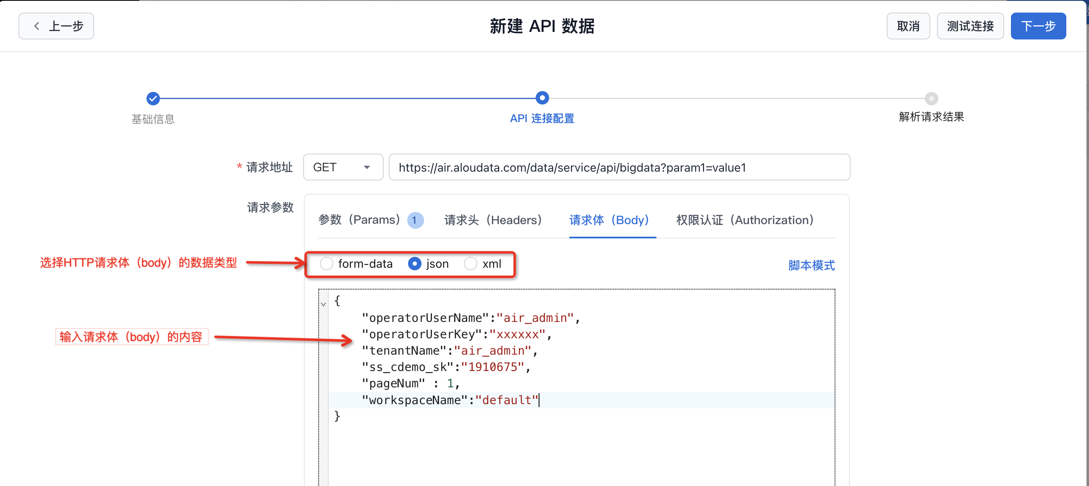Viewport: 1089px width, 486px height.
Task: Click the completed 基础信息 step checkmark
Action: tap(153, 99)
